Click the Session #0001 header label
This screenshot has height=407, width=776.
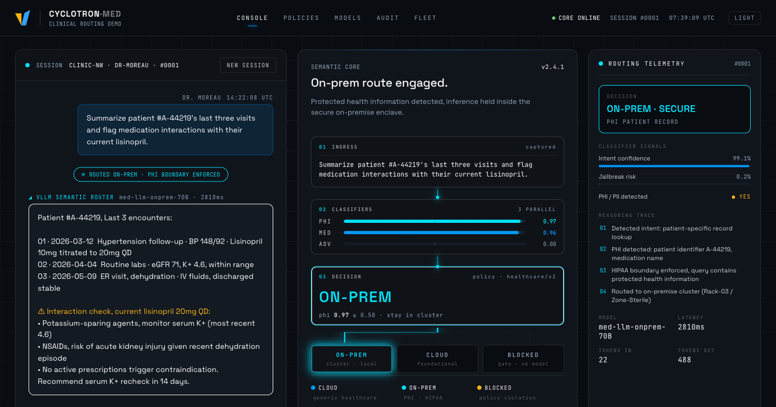click(635, 18)
